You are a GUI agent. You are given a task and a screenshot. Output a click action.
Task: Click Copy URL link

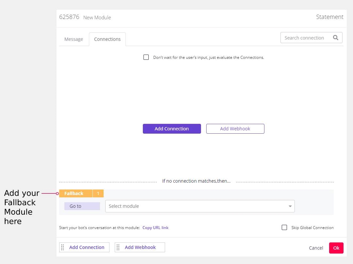click(156, 227)
